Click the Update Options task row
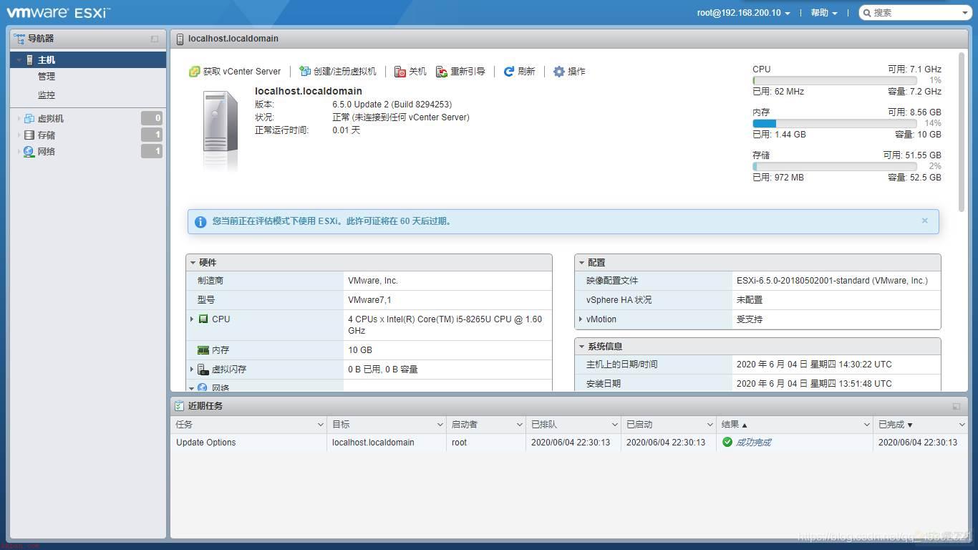This screenshot has height=550, width=978. point(569,443)
